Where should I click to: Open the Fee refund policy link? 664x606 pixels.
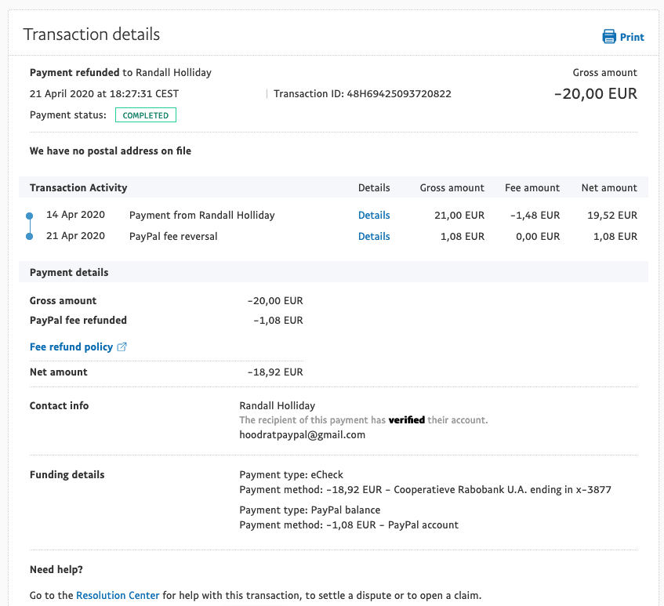click(71, 347)
